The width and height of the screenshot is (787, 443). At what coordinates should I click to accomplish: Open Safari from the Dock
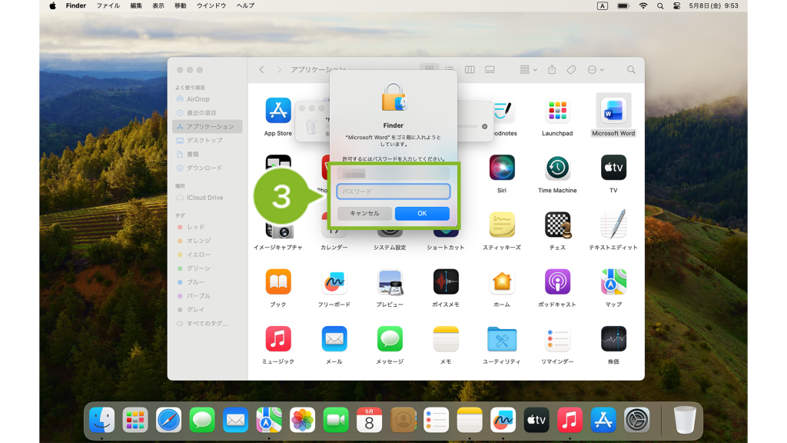pyautogui.click(x=168, y=420)
